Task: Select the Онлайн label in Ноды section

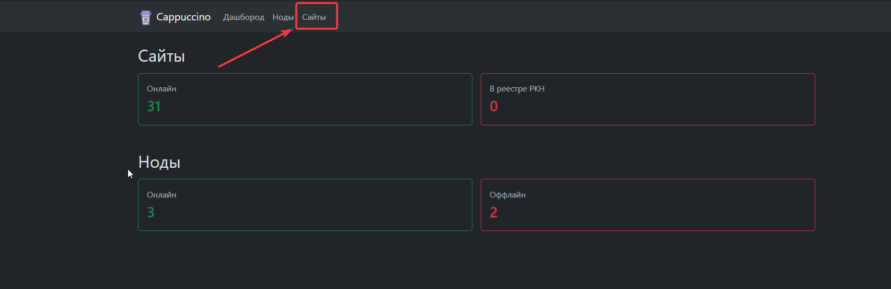Action: [161, 195]
